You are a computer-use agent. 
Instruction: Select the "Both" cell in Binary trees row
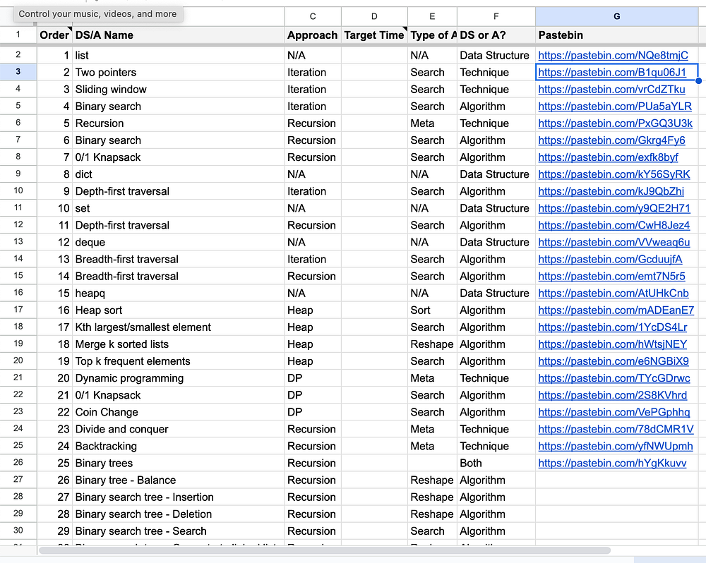(x=496, y=464)
